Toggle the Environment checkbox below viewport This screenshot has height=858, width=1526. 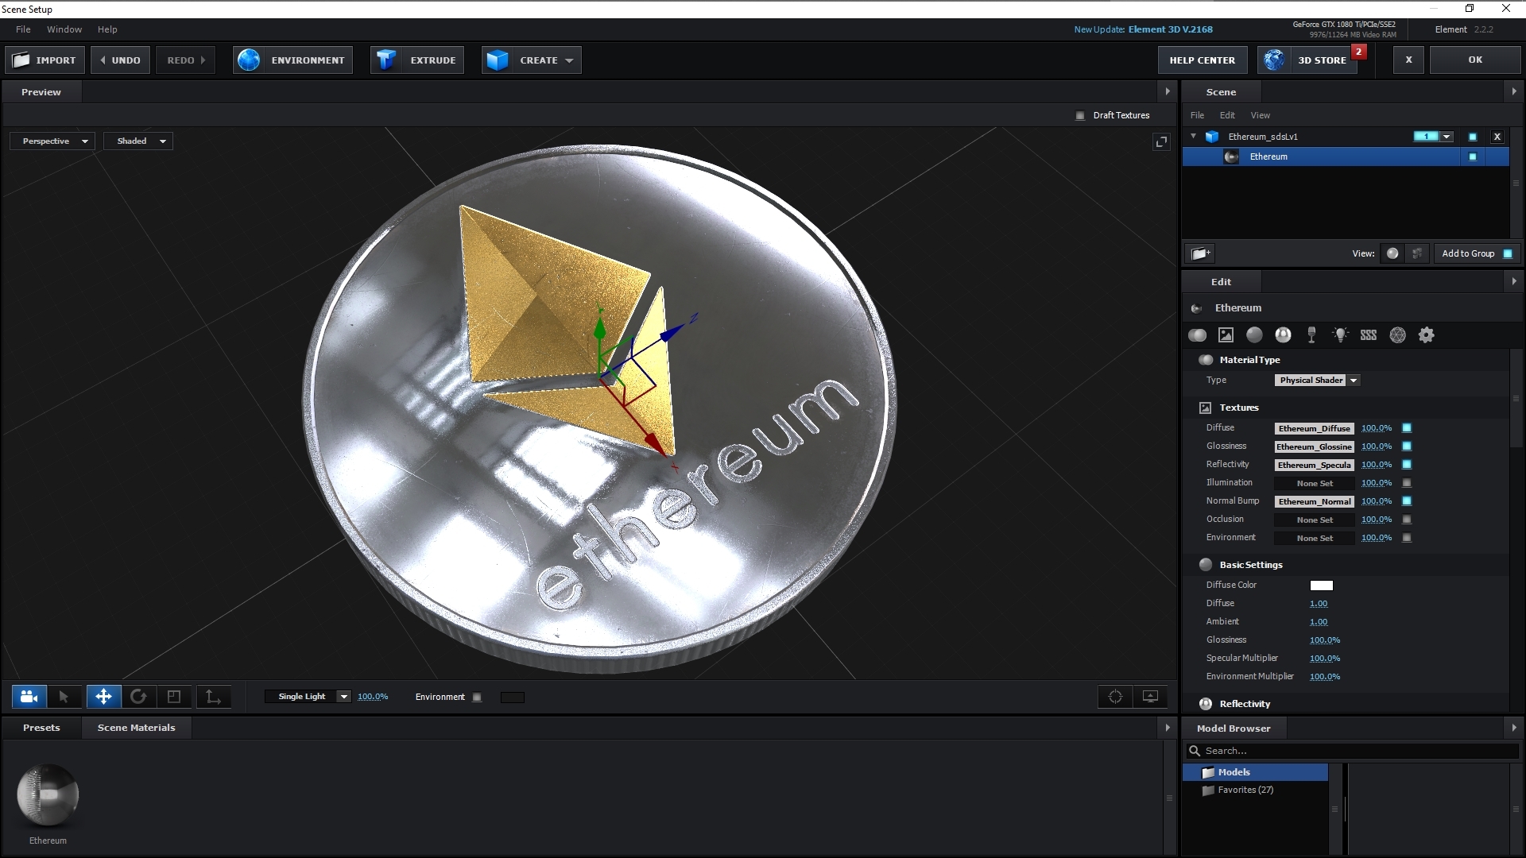[477, 698]
